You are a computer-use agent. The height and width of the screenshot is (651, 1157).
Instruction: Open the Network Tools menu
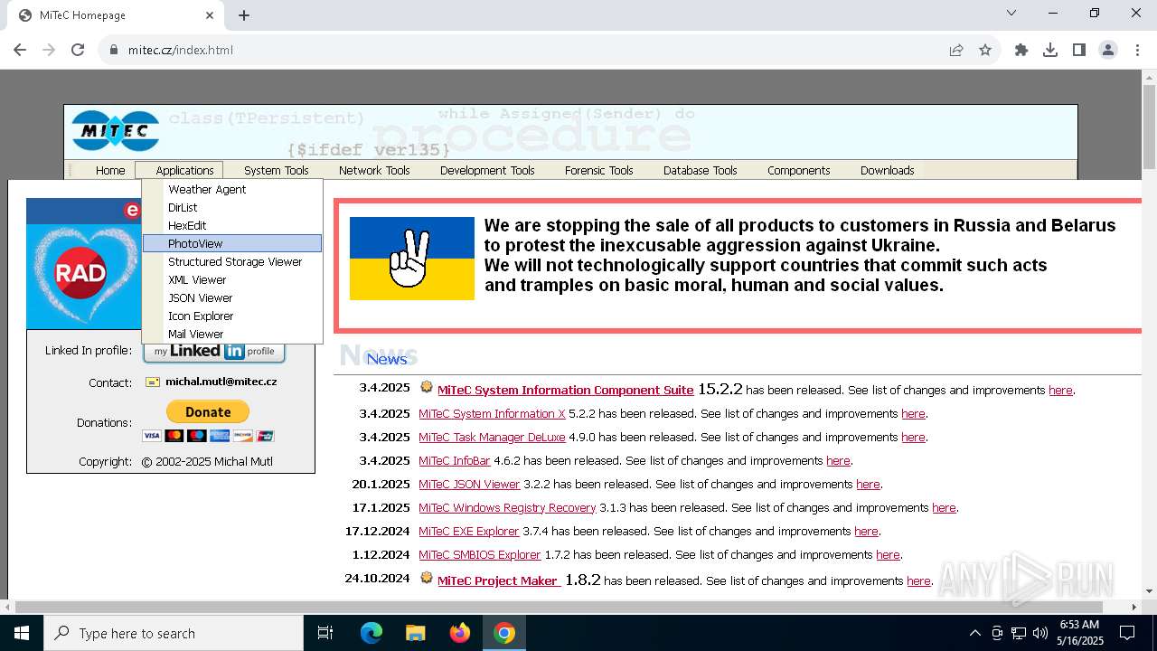374,170
